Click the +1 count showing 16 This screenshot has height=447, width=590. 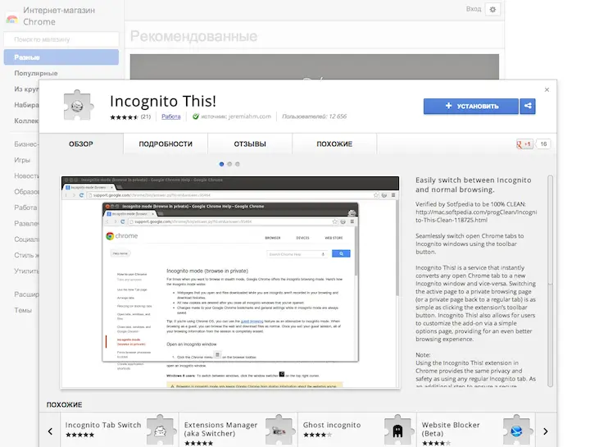tap(543, 144)
